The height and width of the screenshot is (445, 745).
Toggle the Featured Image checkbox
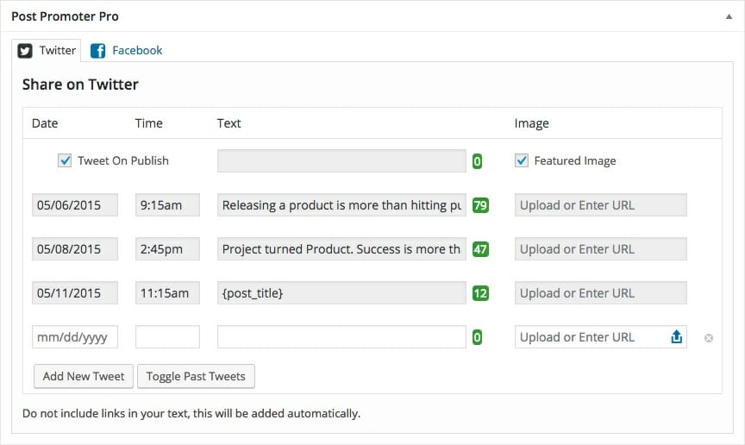[x=521, y=160]
